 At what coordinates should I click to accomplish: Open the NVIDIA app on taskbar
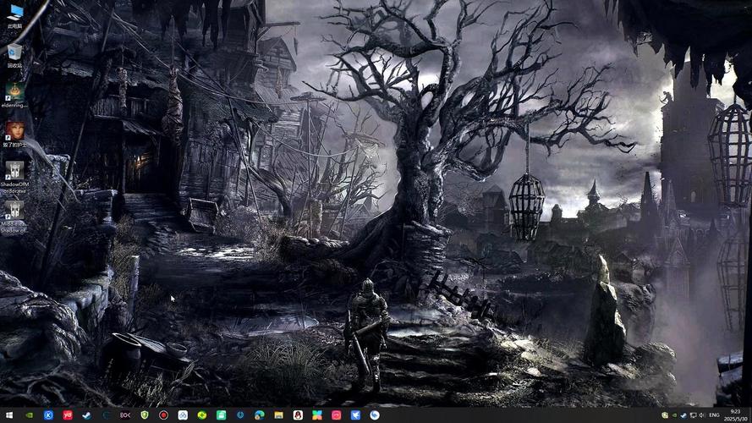tap(30, 415)
